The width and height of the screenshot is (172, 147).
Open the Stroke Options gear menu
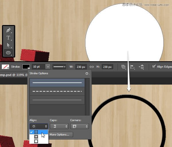point(87,74)
